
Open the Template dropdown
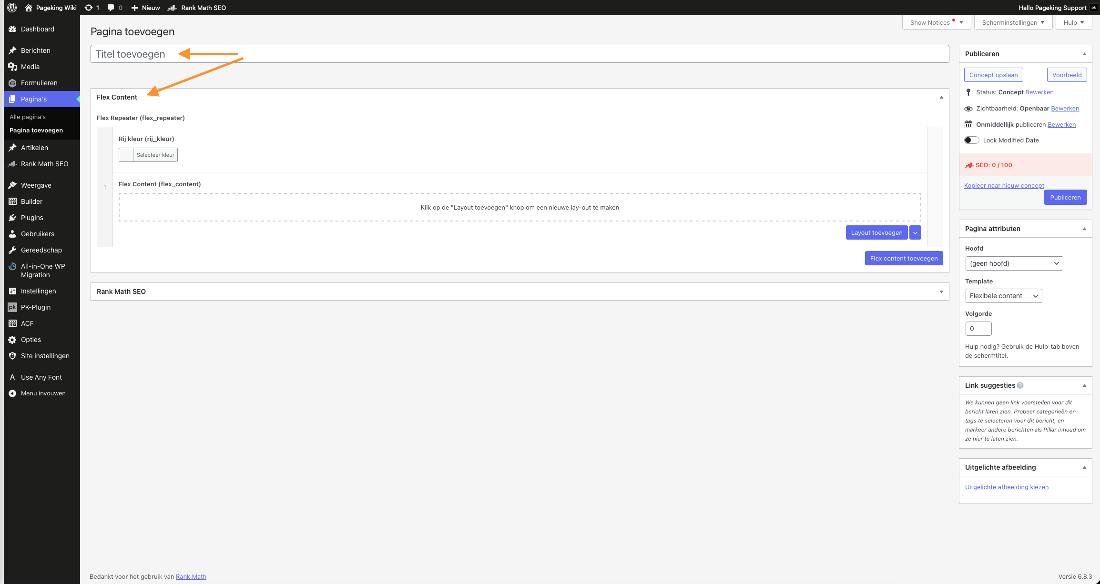[1003, 296]
